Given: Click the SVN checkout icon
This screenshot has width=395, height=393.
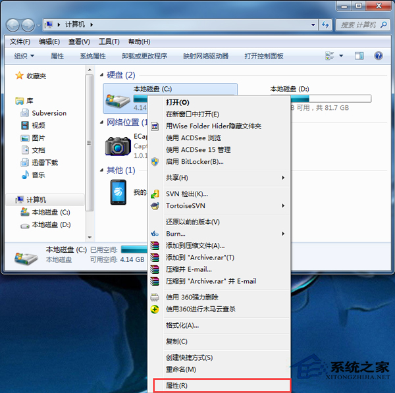Looking at the screenshot, I should coord(155,194).
